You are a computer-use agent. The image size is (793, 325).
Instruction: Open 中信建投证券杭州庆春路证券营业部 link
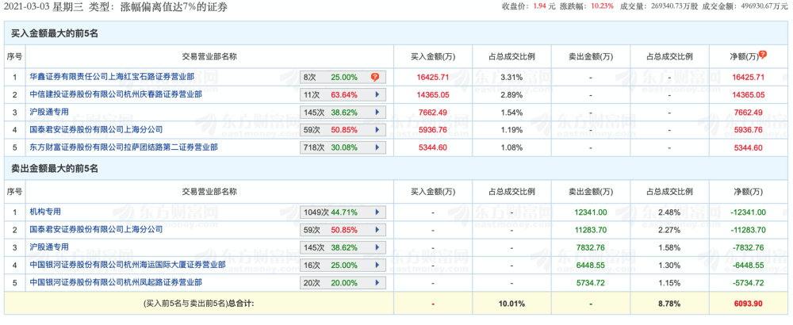116,95
